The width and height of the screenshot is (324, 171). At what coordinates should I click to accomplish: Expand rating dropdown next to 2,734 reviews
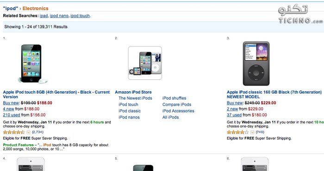(29, 132)
